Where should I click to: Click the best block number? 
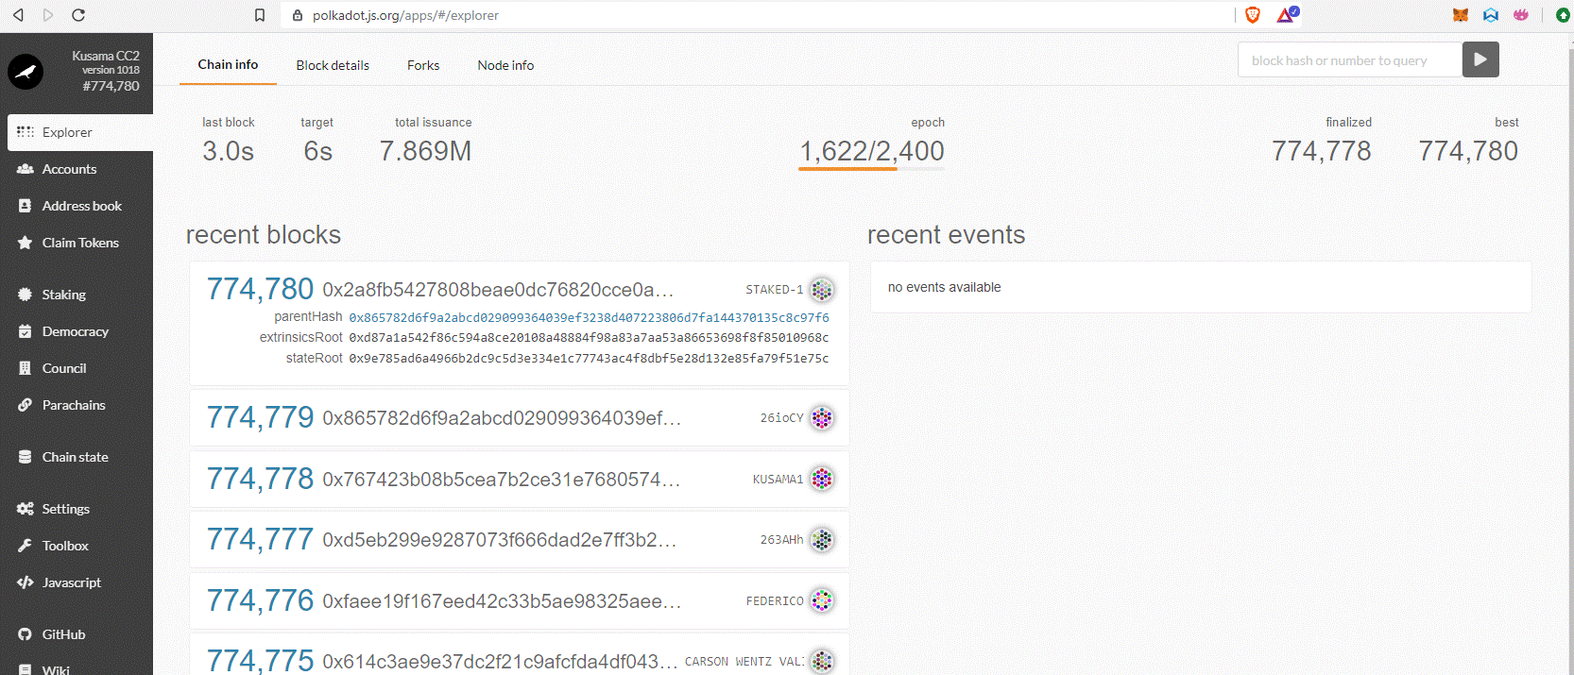(x=1468, y=151)
